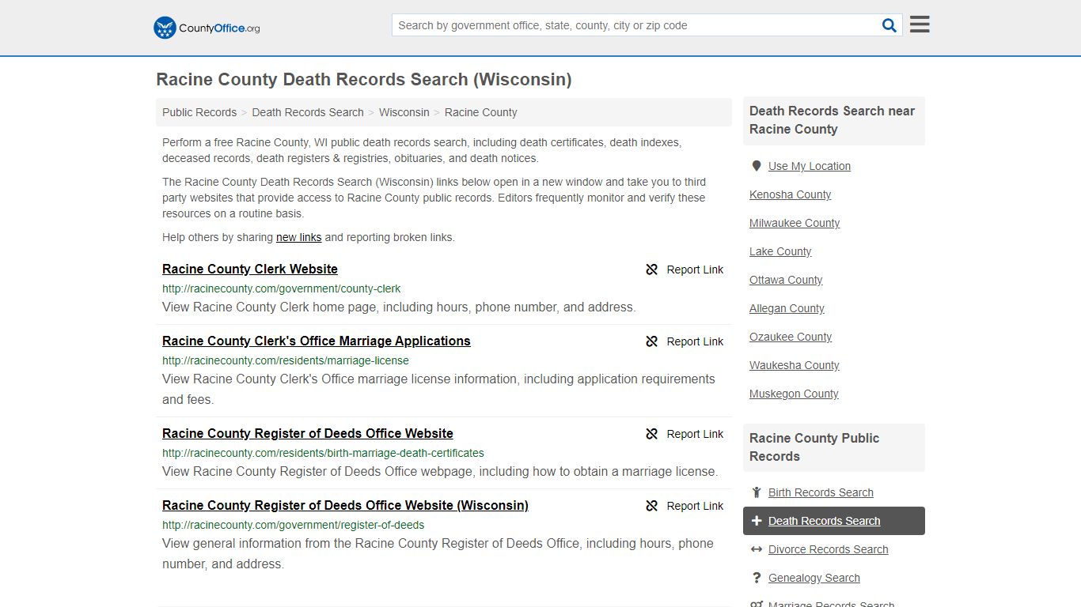Click the broken-link icon for Register of Deeds (Wisconsin)

(652, 506)
